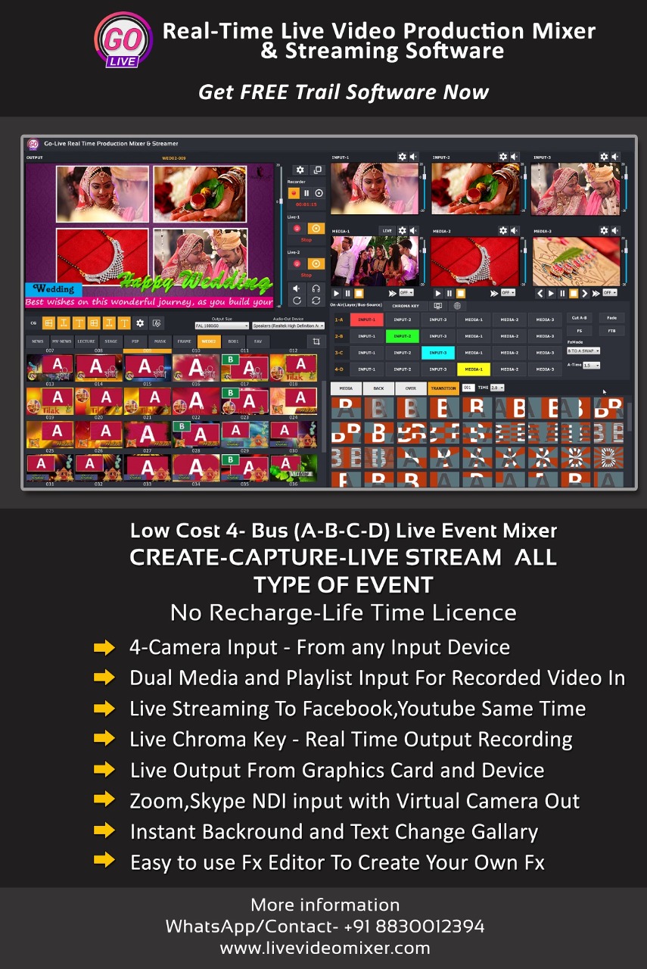The image size is (647, 969).
Task: Pause MEDIA-2 clip
Action: [449, 293]
